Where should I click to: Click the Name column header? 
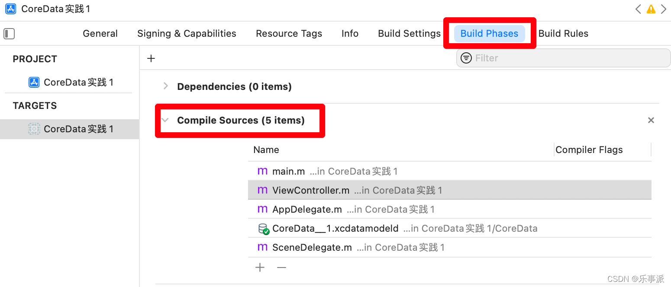click(266, 150)
